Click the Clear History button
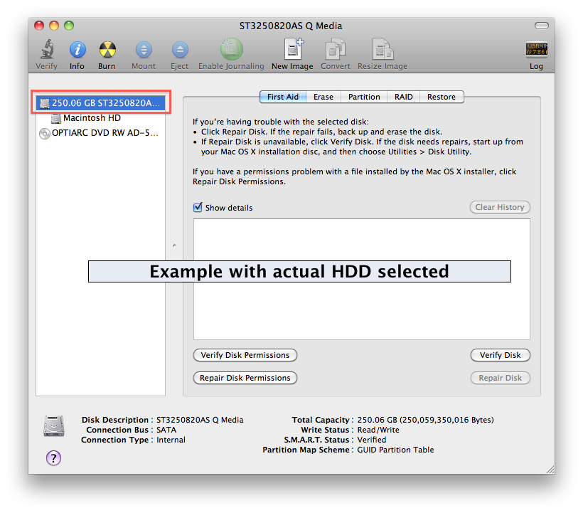 pyautogui.click(x=500, y=207)
